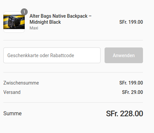This screenshot has width=154, height=133.
Task: Click the Summe label
Action: (x=12, y=114)
